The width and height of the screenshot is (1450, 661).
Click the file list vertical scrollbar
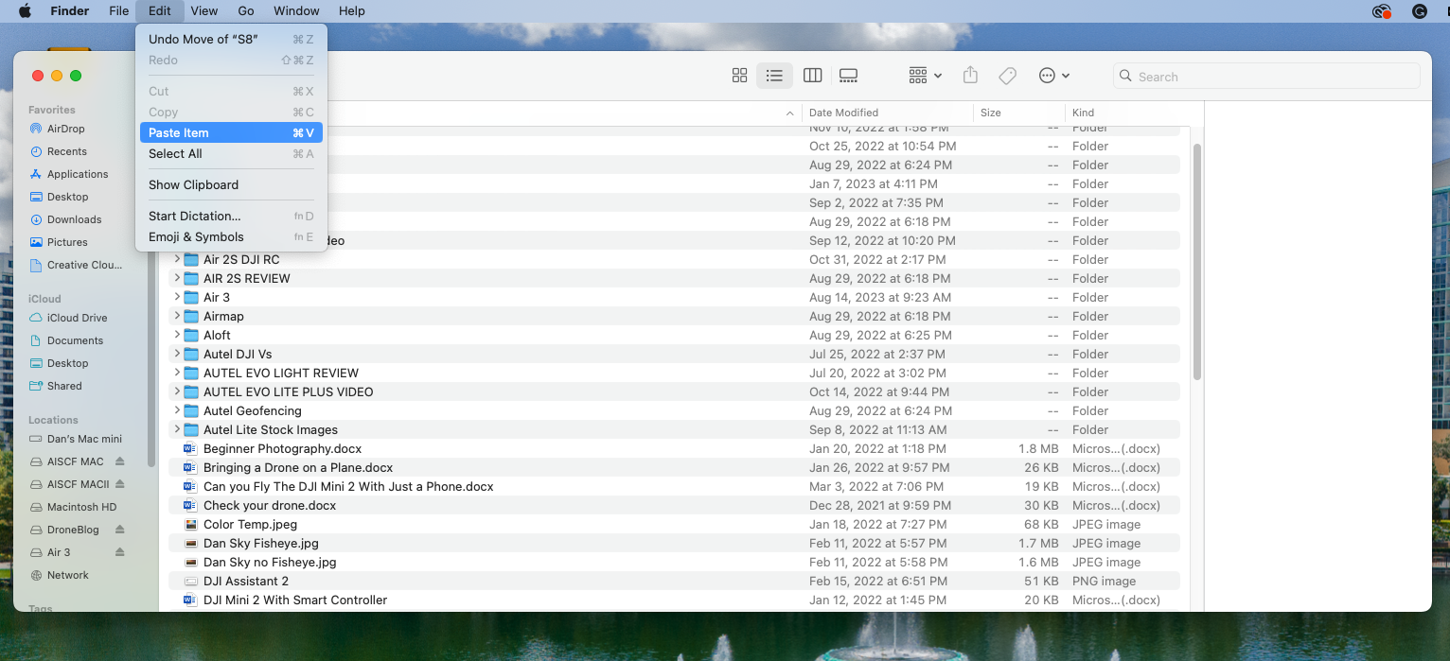coord(1196,262)
